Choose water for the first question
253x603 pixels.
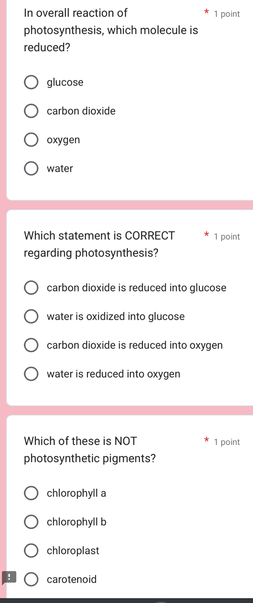31,168
